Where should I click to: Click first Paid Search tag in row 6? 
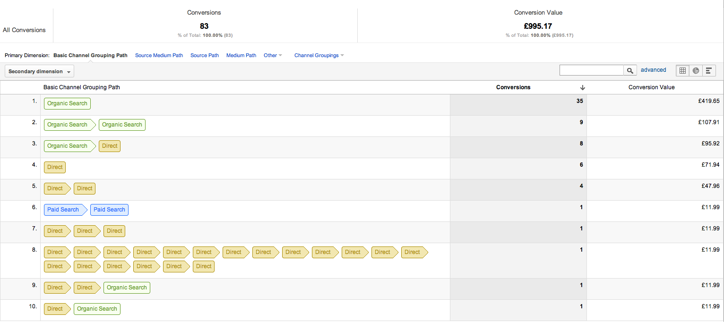[66, 210]
